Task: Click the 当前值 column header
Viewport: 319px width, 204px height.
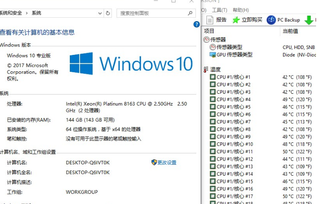Action: 290,31
